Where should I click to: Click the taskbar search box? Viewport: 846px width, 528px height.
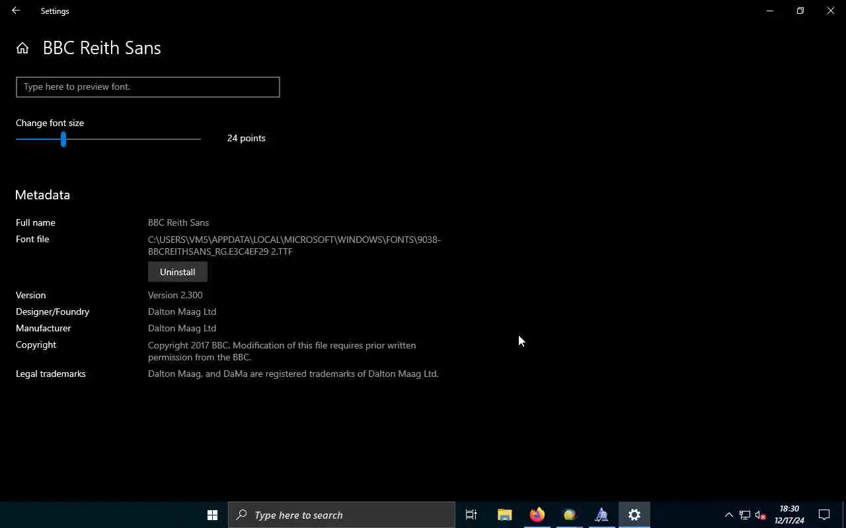[x=342, y=515]
